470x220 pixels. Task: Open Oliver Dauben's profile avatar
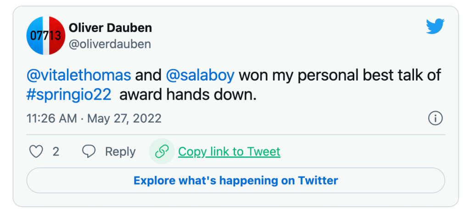pos(46,36)
